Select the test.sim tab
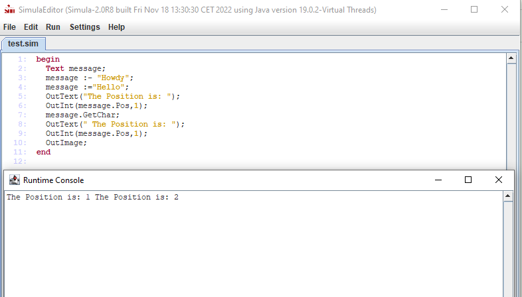Screen dimensions: 522x297 pos(23,44)
